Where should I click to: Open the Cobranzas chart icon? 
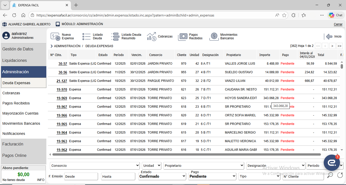click(x=152, y=36)
